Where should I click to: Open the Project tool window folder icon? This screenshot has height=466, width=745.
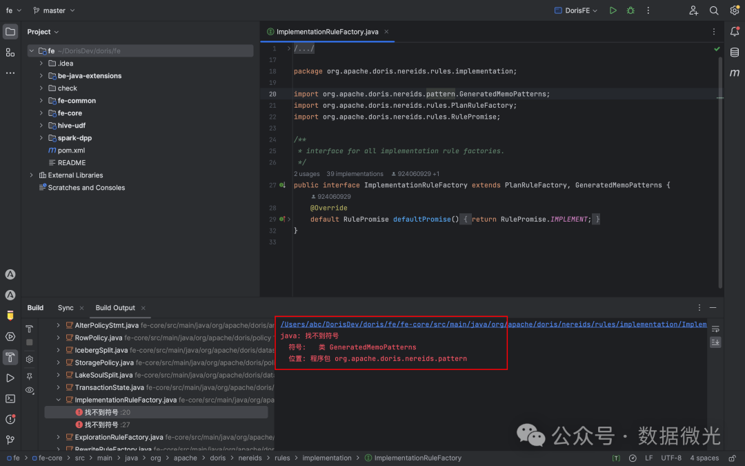point(10,32)
